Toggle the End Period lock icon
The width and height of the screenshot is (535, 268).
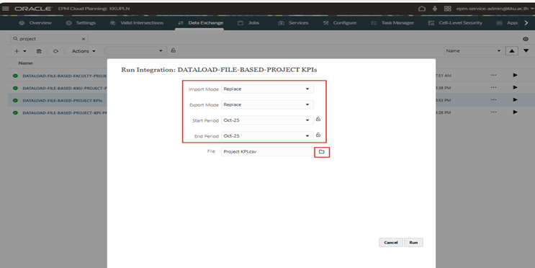click(318, 135)
